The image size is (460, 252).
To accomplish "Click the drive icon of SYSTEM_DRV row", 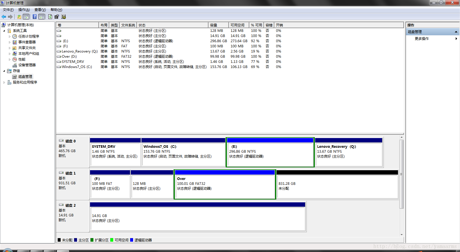I will click(59, 62).
